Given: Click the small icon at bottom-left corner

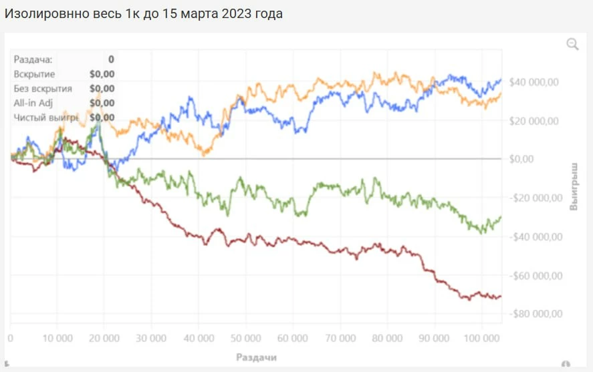Looking at the screenshot, I should click(x=7, y=364).
